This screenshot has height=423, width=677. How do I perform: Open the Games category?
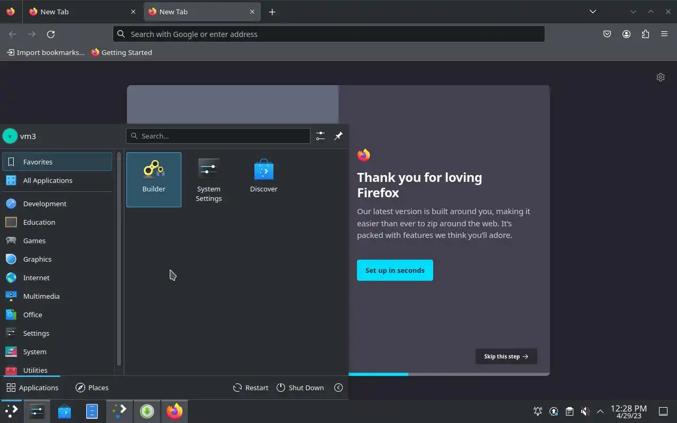pyautogui.click(x=57, y=241)
